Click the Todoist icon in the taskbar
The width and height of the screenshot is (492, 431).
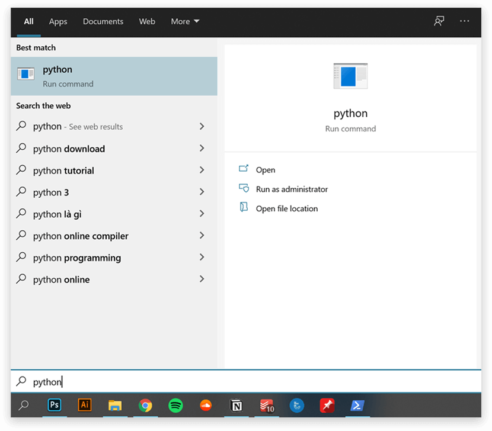click(x=267, y=406)
